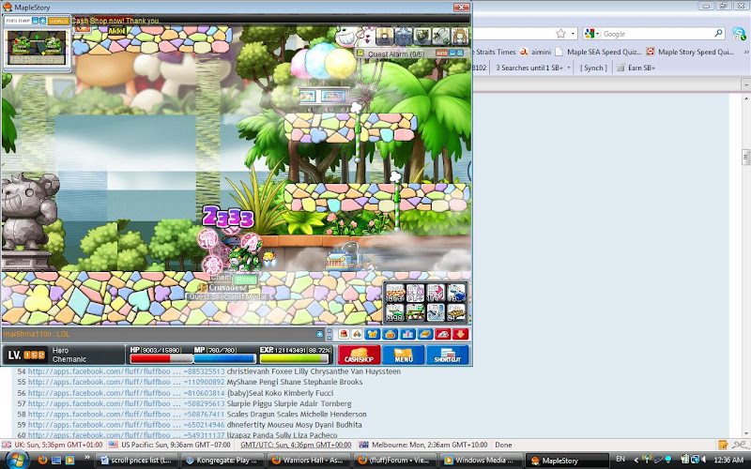Click chat scroll up arrow in MapleStory

(330, 331)
